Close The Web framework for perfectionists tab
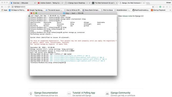The image size is (172, 97). coord(117,3)
